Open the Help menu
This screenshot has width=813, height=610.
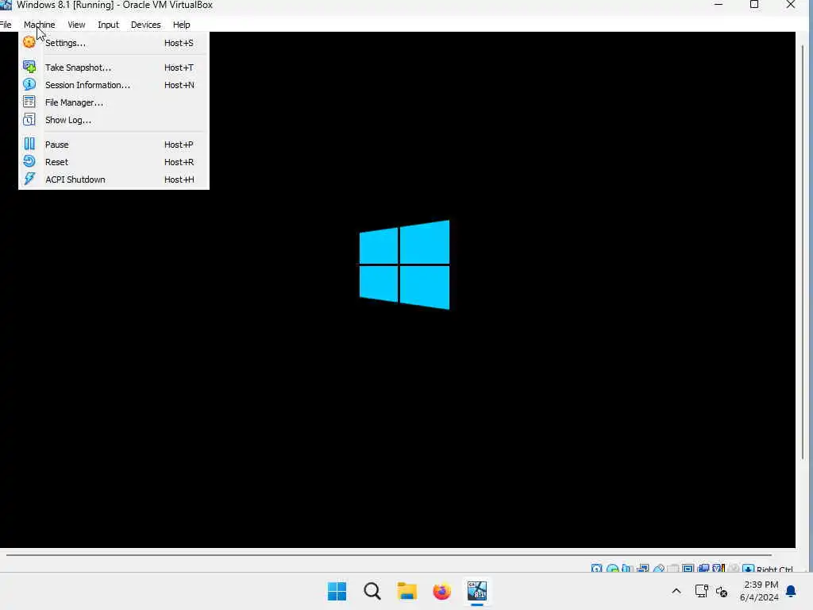click(182, 25)
